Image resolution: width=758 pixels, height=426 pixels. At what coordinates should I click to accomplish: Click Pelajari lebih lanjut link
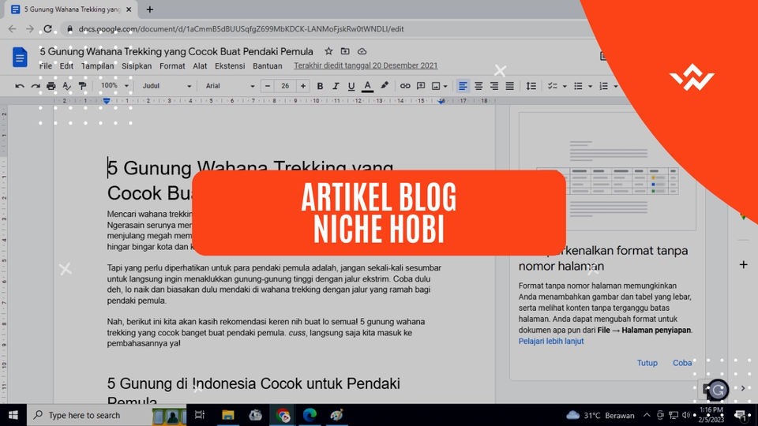click(551, 341)
